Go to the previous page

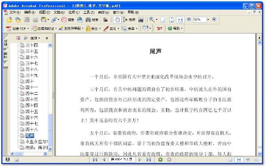coord(104,159)
